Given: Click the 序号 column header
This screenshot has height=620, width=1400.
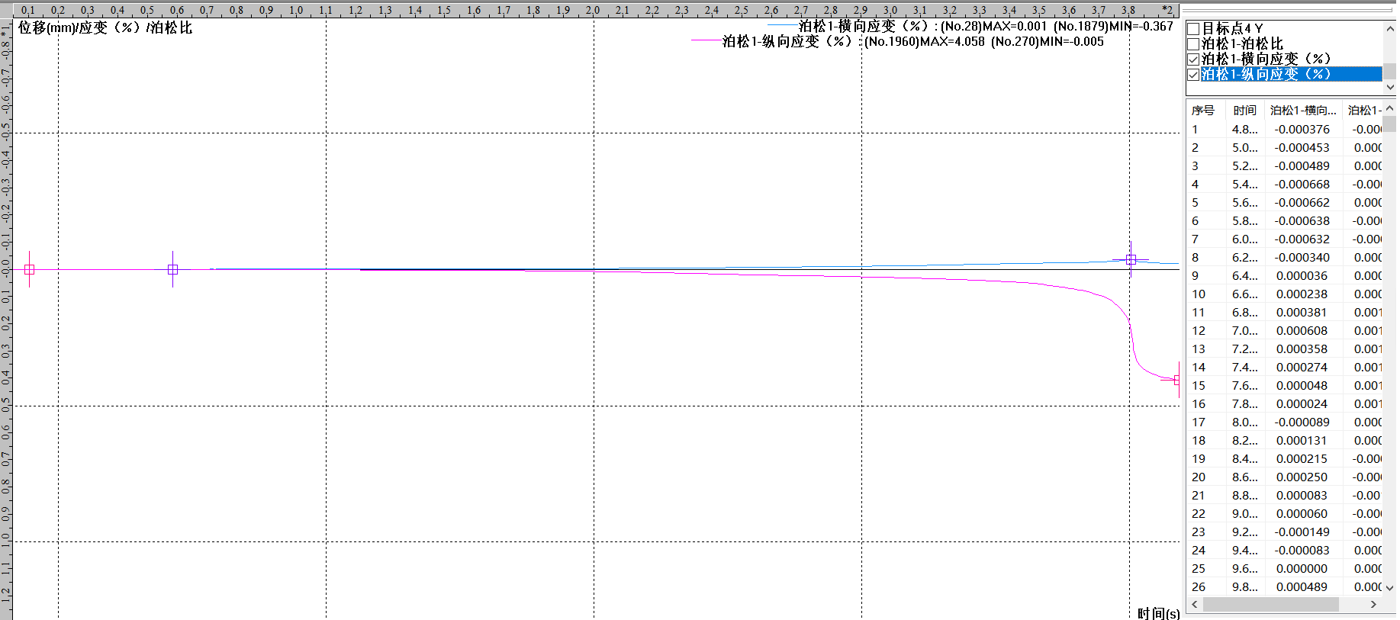Looking at the screenshot, I should 1203,111.
